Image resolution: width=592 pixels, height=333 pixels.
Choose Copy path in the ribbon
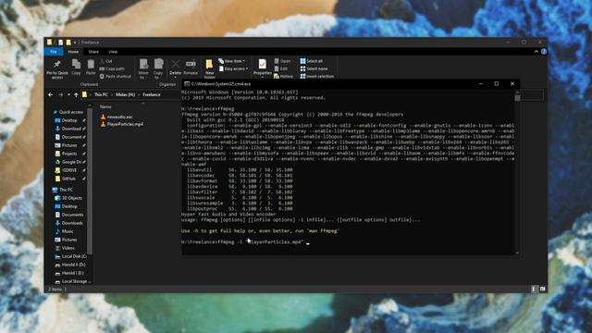coord(112,68)
